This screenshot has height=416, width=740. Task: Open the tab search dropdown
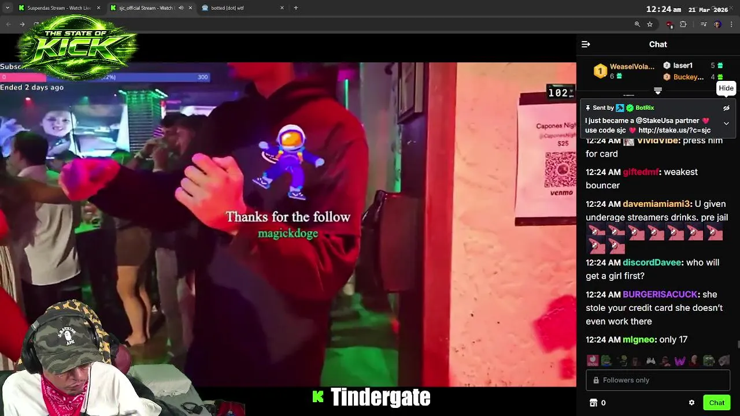click(7, 8)
